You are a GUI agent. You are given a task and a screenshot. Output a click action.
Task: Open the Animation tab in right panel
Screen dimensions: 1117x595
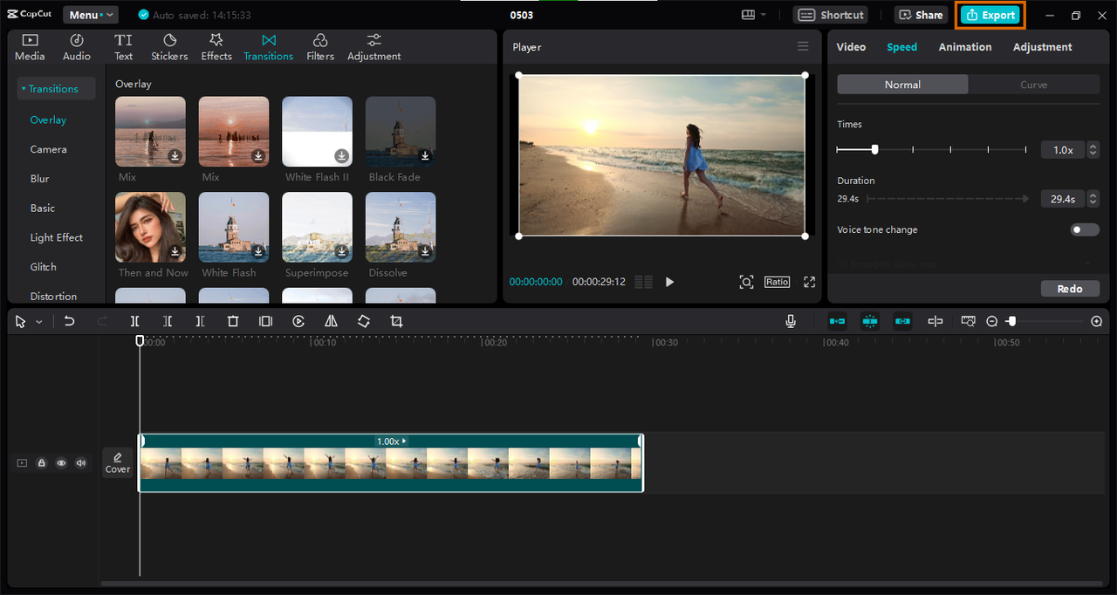click(965, 47)
